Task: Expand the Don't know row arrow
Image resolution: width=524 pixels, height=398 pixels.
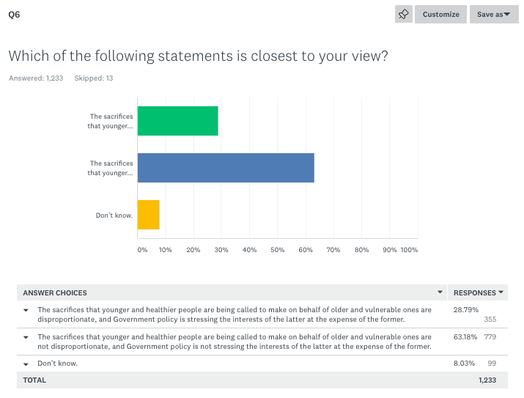Action: [x=26, y=364]
